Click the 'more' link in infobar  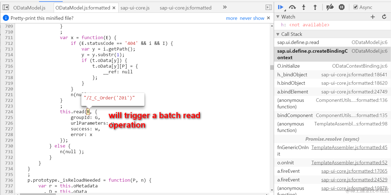pyautogui.click(x=231, y=18)
